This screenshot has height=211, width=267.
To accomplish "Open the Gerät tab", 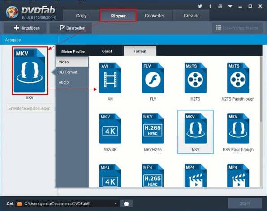I will pyautogui.click(x=107, y=51).
